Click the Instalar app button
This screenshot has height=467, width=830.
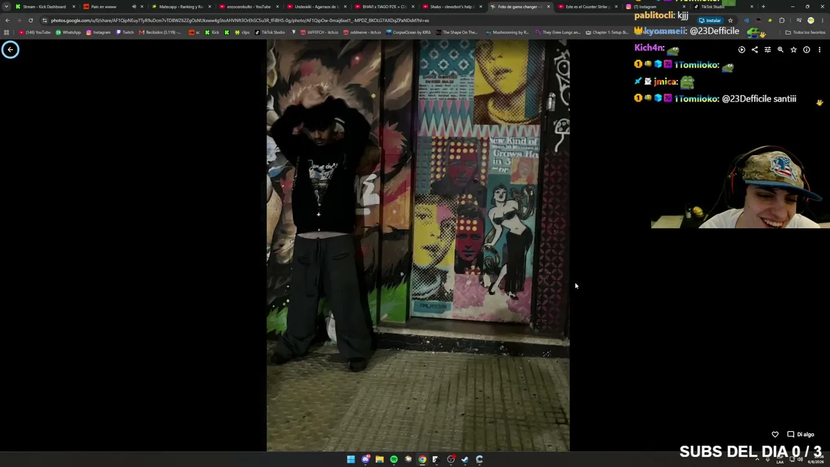(x=711, y=20)
